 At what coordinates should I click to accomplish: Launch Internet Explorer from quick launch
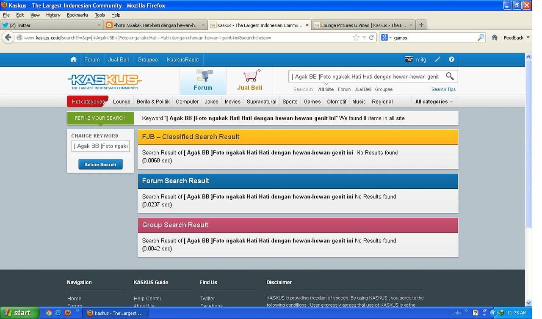click(58, 313)
